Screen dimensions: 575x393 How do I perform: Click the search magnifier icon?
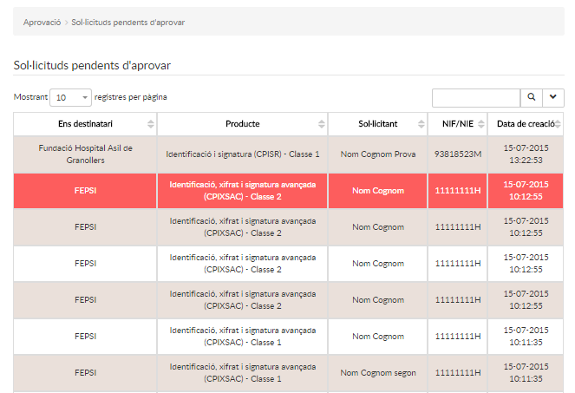click(531, 97)
